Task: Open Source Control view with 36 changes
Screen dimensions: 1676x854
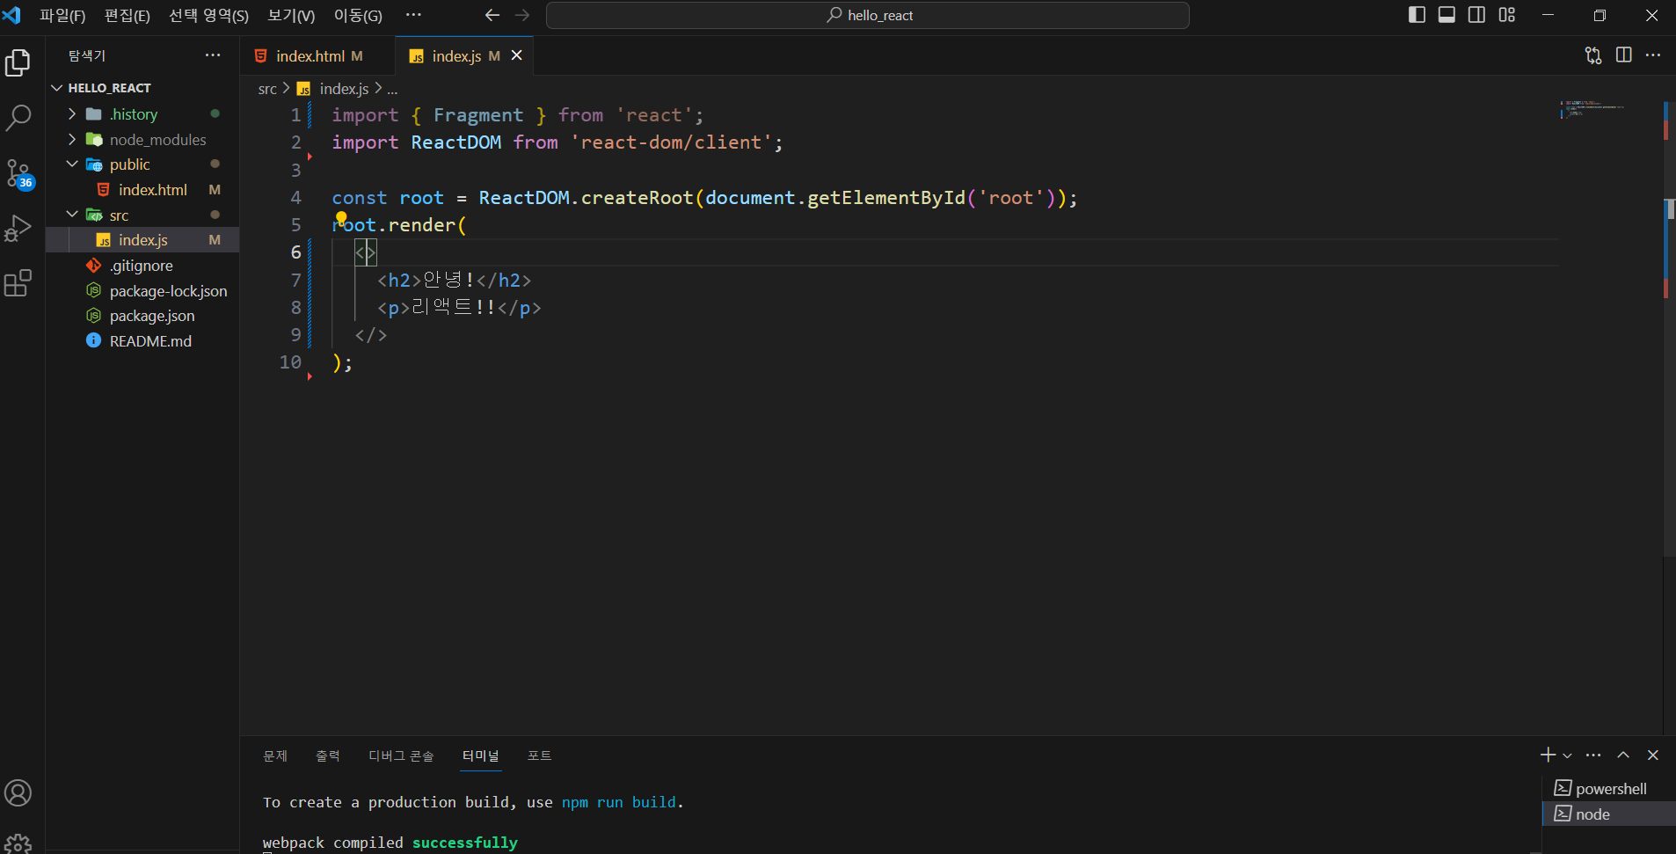Action: 18,173
